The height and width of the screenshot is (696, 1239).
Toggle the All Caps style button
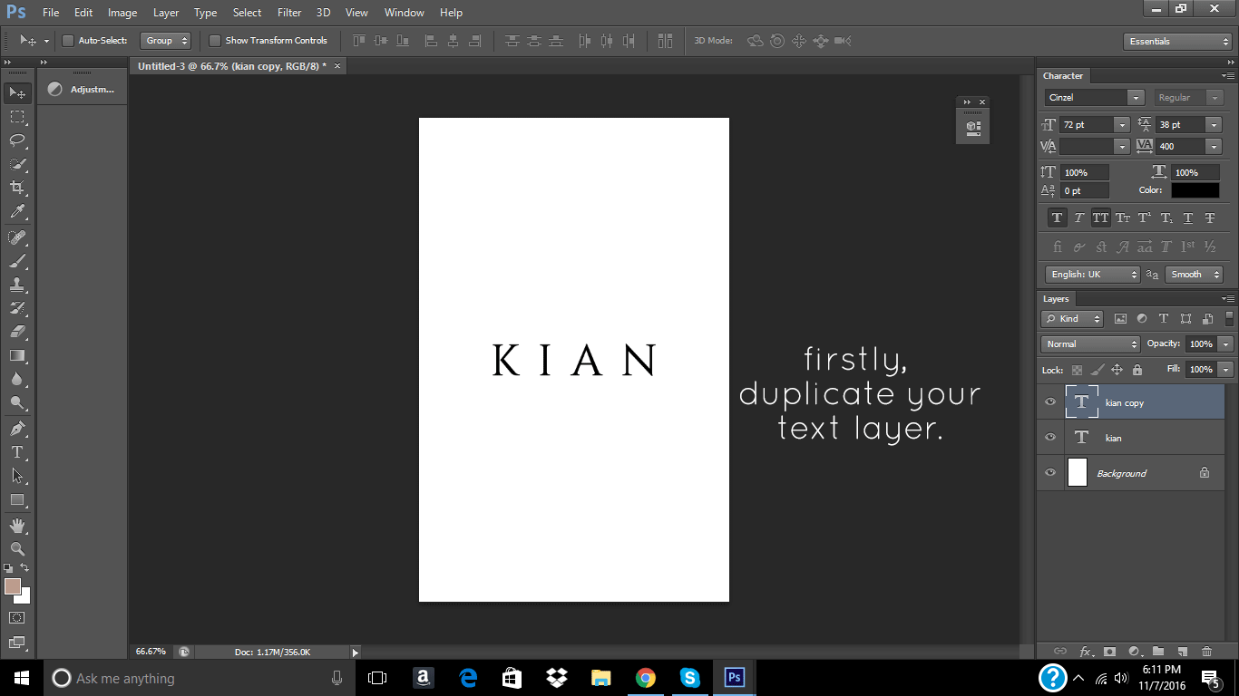pos(1100,217)
